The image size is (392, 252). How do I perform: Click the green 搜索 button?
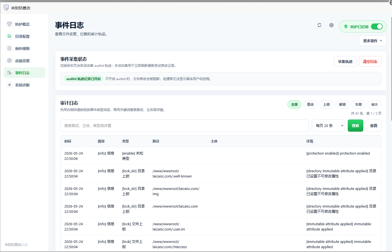(356, 126)
